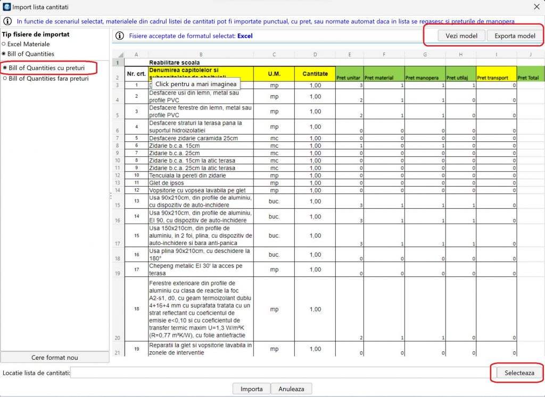Click the Pret unitar header cell
This screenshot has height=397, width=545.
pyautogui.click(x=349, y=73)
